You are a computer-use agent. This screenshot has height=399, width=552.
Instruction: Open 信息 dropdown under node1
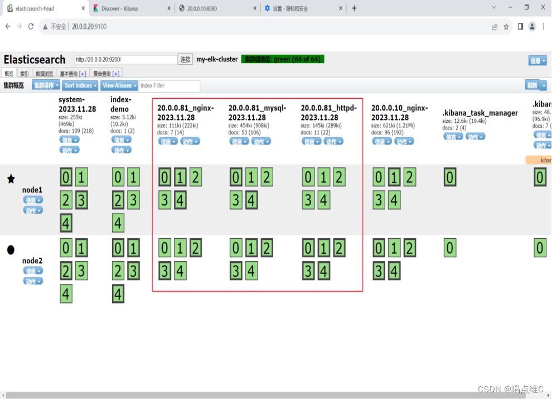tap(33, 200)
